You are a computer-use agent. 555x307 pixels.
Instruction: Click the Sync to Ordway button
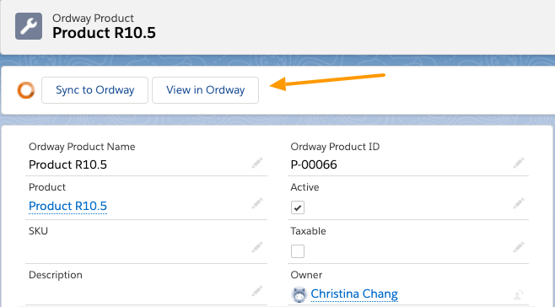(x=94, y=90)
